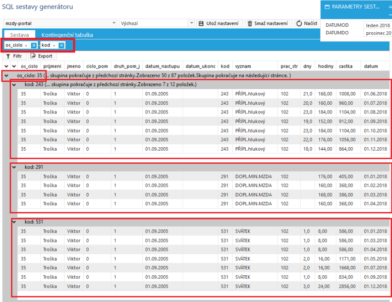Collapse the kod: 243 group
This screenshot has width=392, height=302.
(14, 85)
